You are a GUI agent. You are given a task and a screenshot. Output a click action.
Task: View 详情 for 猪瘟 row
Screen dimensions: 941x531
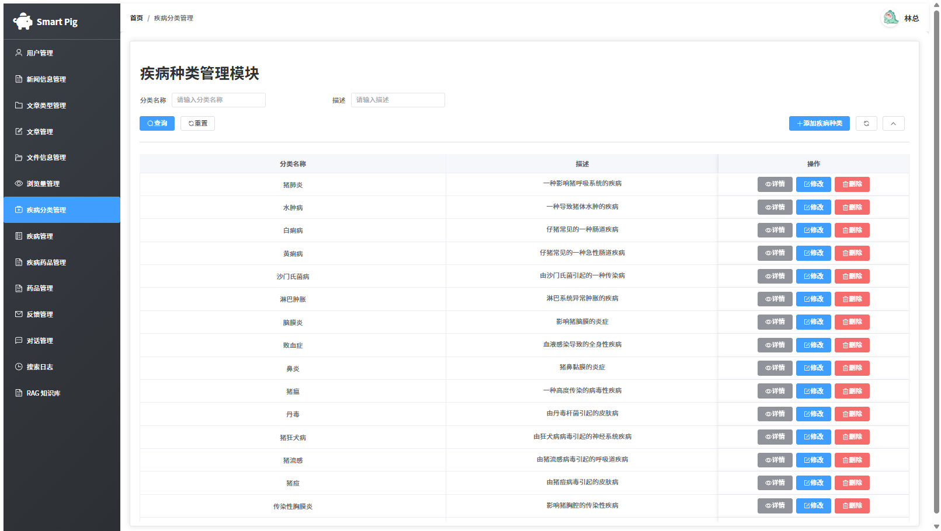tap(775, 391)
